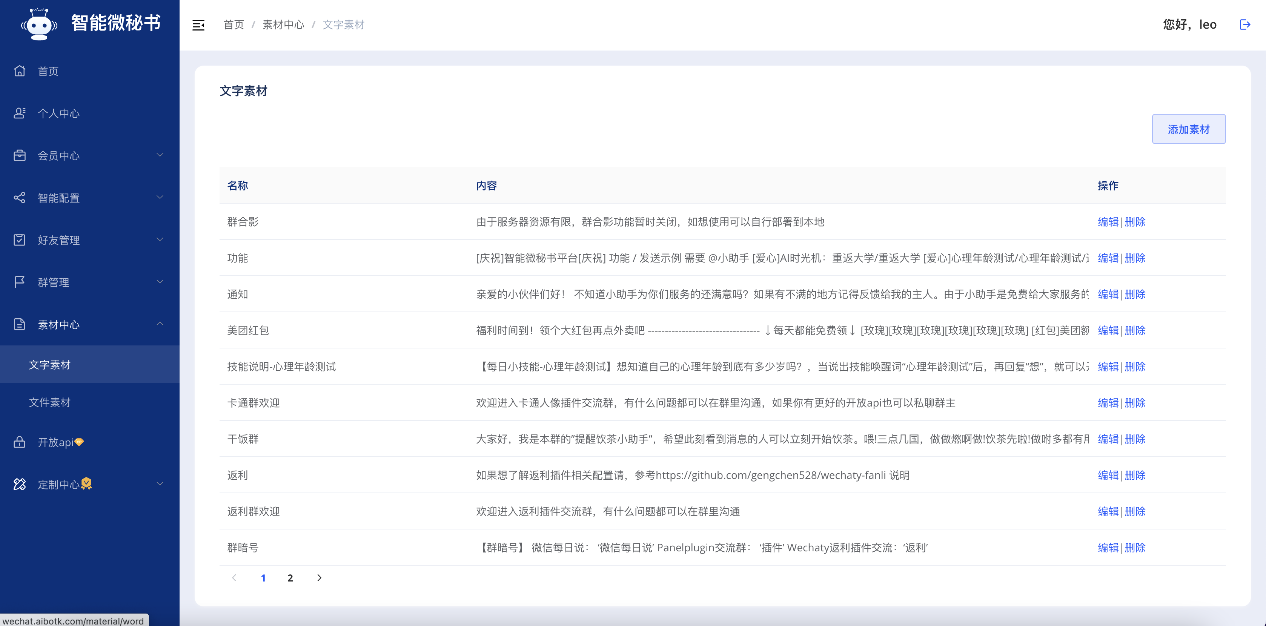The image size is (1266, 626).
Task: Click the 添加素材 button
Action: 1188,129
